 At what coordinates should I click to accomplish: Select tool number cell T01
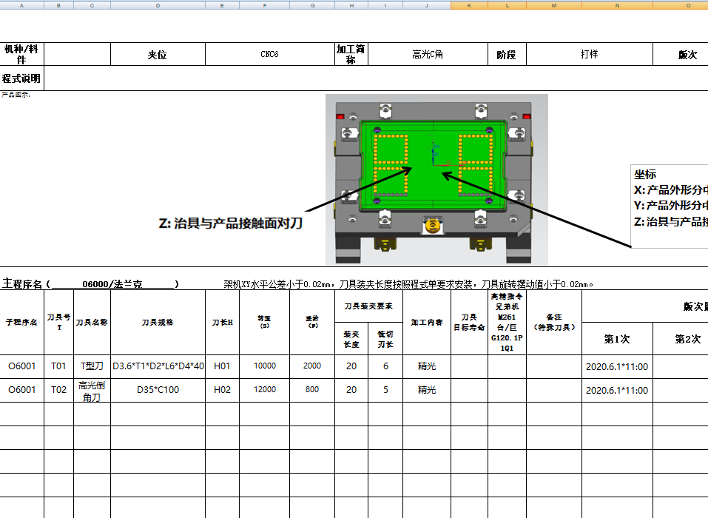pos(58,366)
